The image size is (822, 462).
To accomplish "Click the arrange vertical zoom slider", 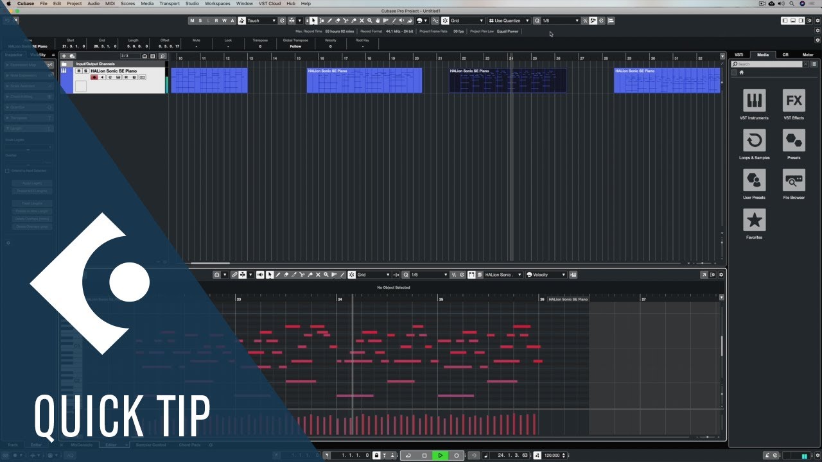I will [x=722, y=243].
